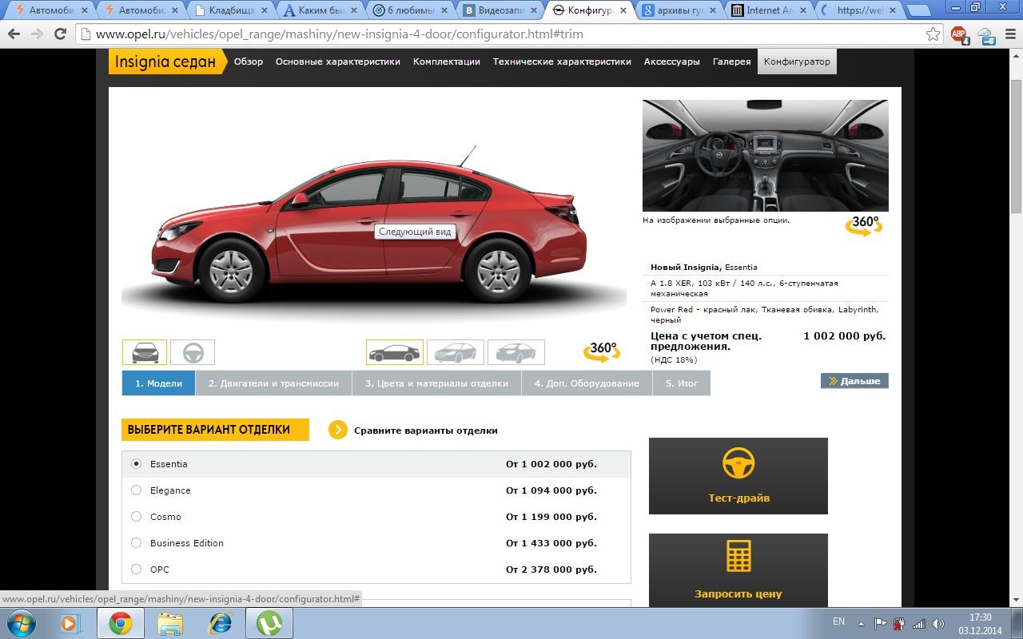Switch to 5. Итог tab

tap(682, 383)
